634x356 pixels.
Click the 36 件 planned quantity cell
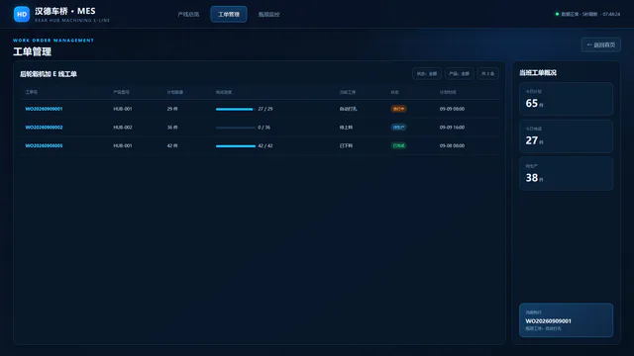pyautogui.click(x=172, y=128)
